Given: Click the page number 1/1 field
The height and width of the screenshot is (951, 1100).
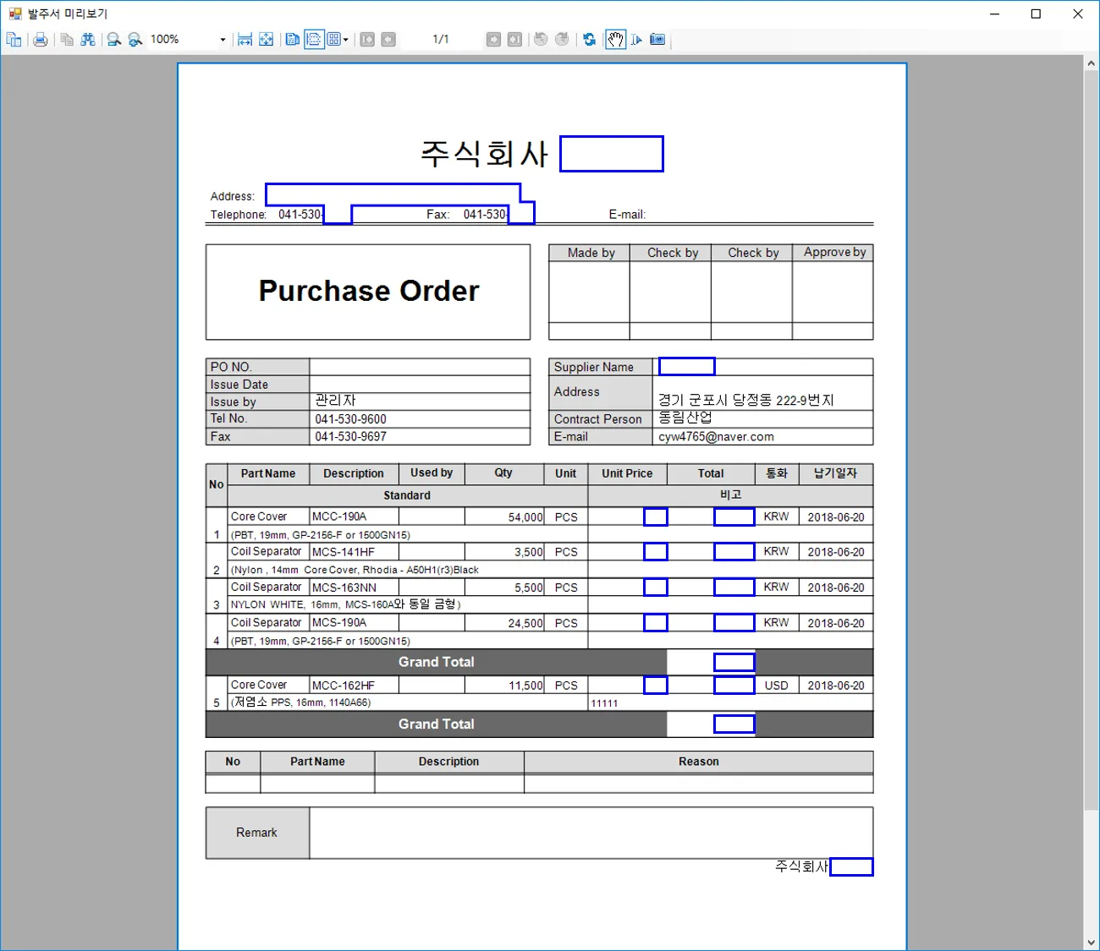Looking at the screenshot, I should point(441,40).
